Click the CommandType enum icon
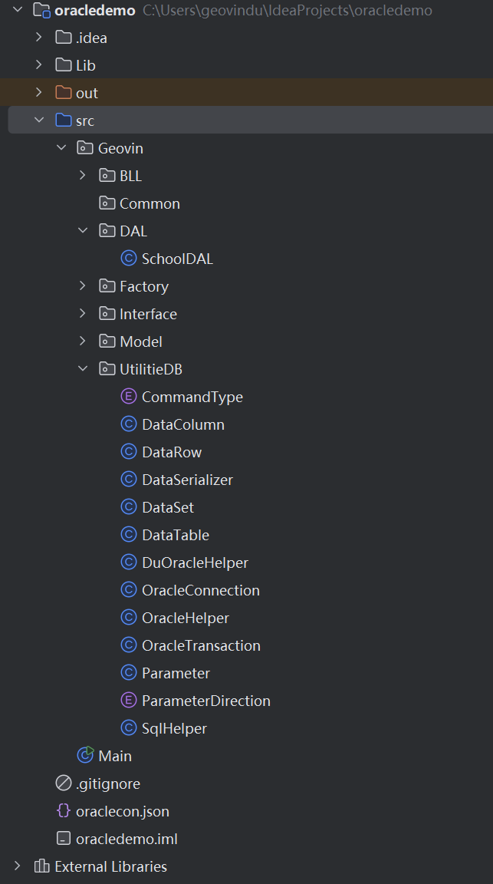This screenshot has width=493, height=884. click(x=129, y=397)
